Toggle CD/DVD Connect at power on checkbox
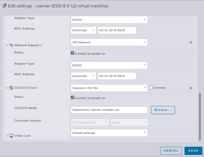Image resolution: width=204 pixels, height=157 pixels. 73,98
